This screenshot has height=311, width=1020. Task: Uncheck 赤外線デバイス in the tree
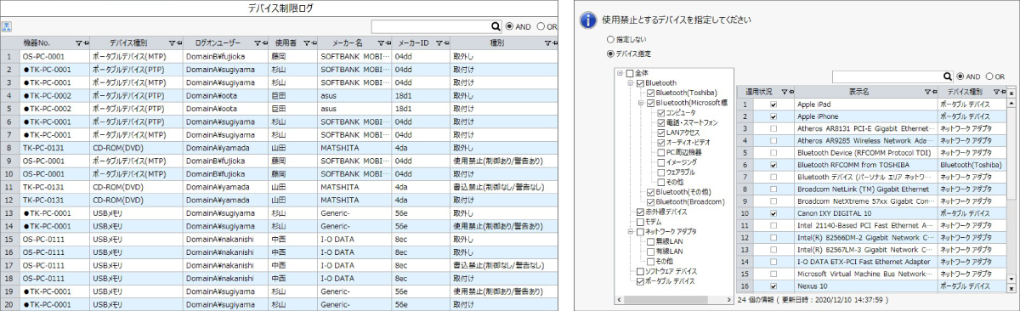click(640, 212)
